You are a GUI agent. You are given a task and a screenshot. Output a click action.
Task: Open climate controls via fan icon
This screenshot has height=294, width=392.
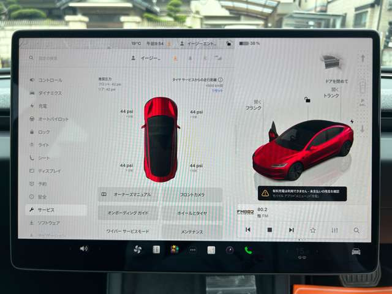pyautogui.click(x=137, y=249)
